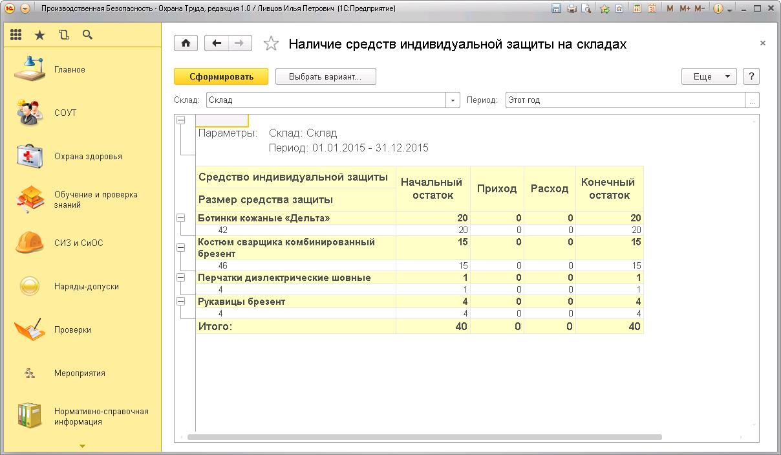Open the calendar icon in title bar
This screenshot has height=455, width=781.
tap(652, 9)
